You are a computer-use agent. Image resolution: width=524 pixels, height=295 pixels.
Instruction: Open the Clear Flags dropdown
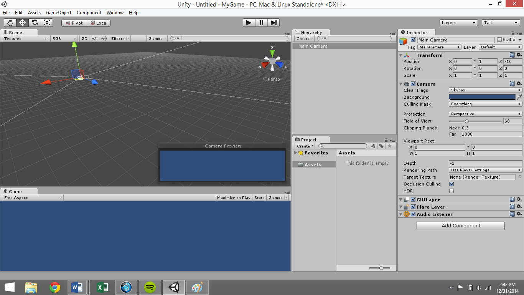tap(485, 90)
